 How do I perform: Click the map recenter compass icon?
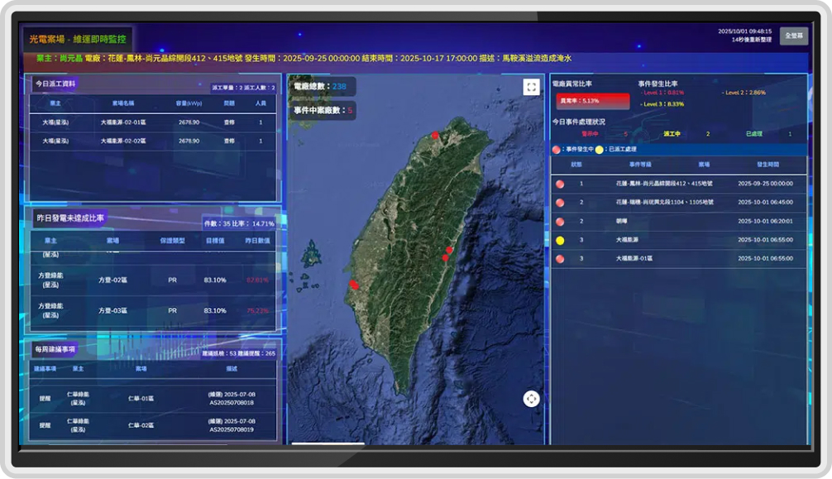531,399
